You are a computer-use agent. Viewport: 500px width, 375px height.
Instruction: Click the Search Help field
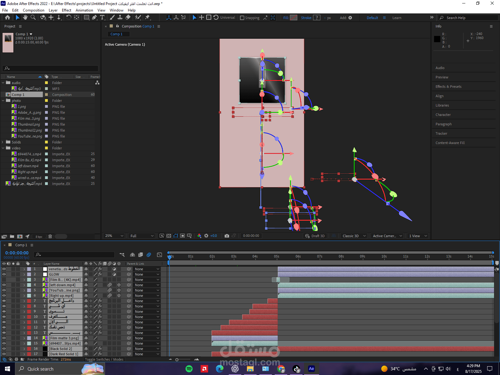tap(468, 18)
